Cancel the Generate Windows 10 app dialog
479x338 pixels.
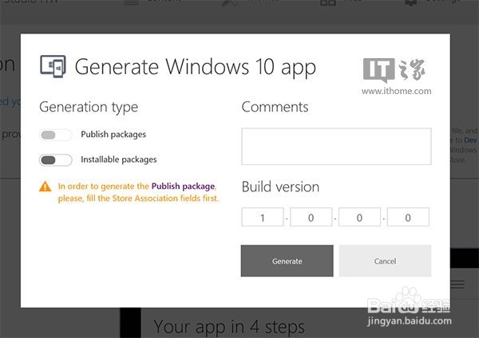385,261
